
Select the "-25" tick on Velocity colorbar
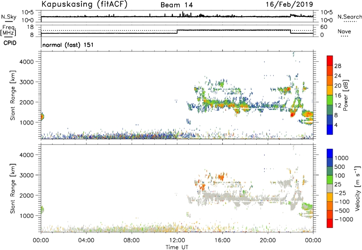click(x=340, y=193)
